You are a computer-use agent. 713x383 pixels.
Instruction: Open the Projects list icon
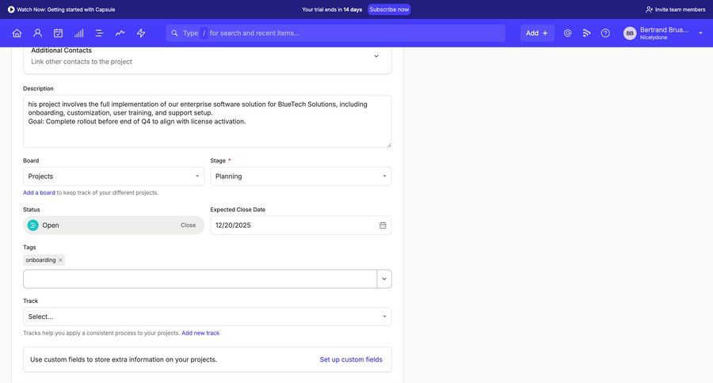99,33
